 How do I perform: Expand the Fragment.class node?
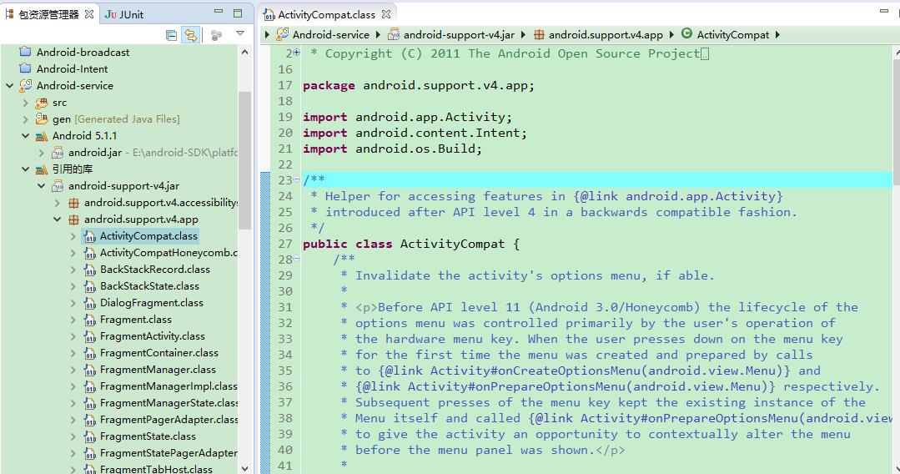click(x=73, y=320)
